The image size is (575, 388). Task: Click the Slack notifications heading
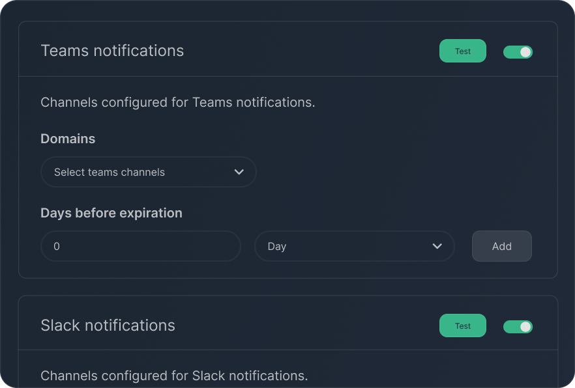pos(108,326)
